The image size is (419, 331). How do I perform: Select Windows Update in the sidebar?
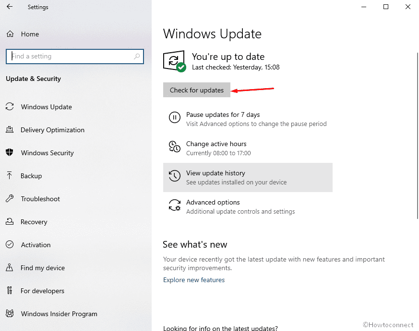tap(47, 107)
